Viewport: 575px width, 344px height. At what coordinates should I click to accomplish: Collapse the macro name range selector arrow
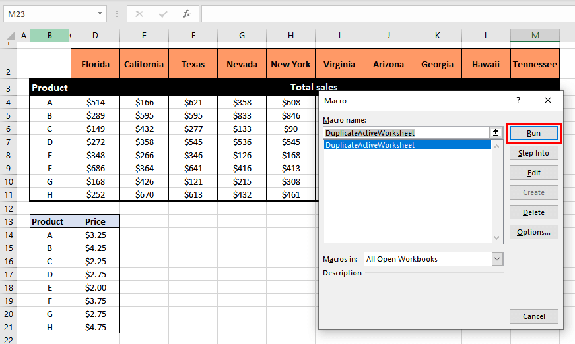[496, 132]
